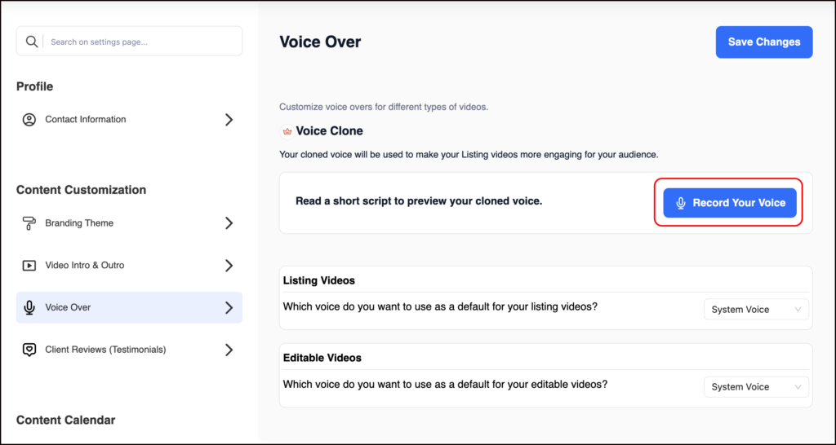Expand Branding Theme using its chevron arrow
836x445 pixels.
pyautogui.click(x=229, y=223)
